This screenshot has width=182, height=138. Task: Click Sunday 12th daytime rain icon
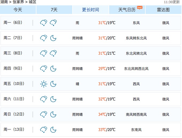click(44, 114)
